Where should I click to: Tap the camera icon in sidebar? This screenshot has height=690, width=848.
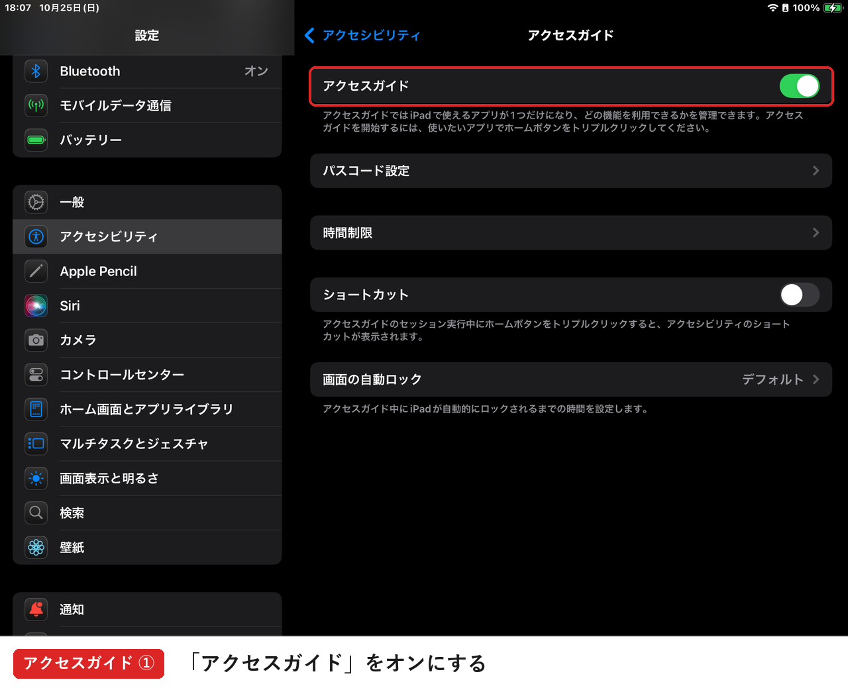coord(36,340)
